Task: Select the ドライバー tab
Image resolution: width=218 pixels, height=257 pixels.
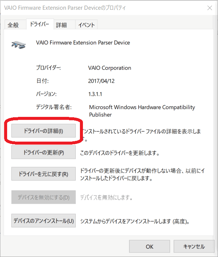Action: (40, 24)
